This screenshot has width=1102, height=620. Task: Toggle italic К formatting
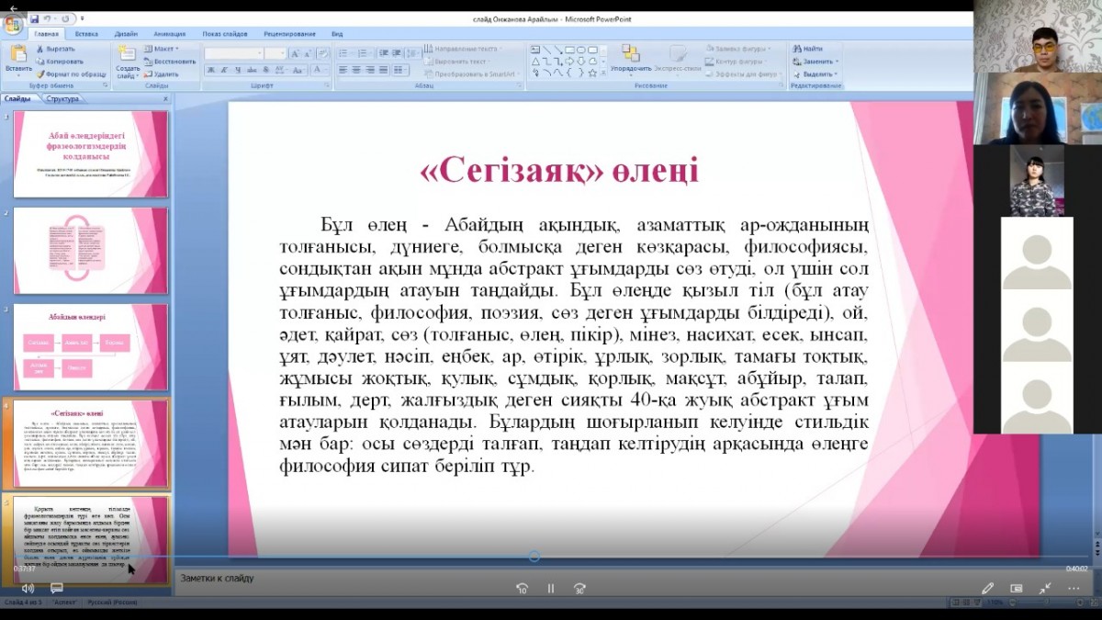[x=223, y=70]
